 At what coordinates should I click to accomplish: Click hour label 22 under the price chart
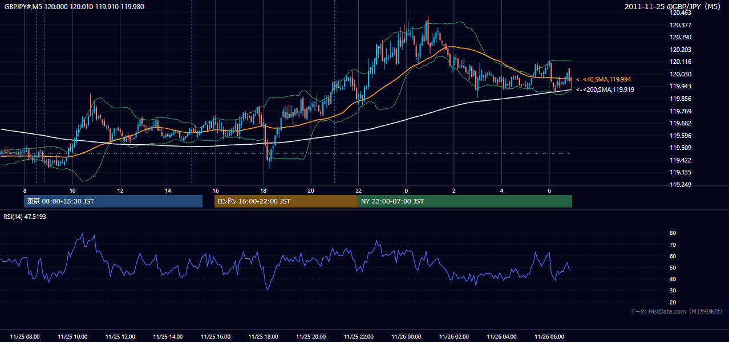358,190
